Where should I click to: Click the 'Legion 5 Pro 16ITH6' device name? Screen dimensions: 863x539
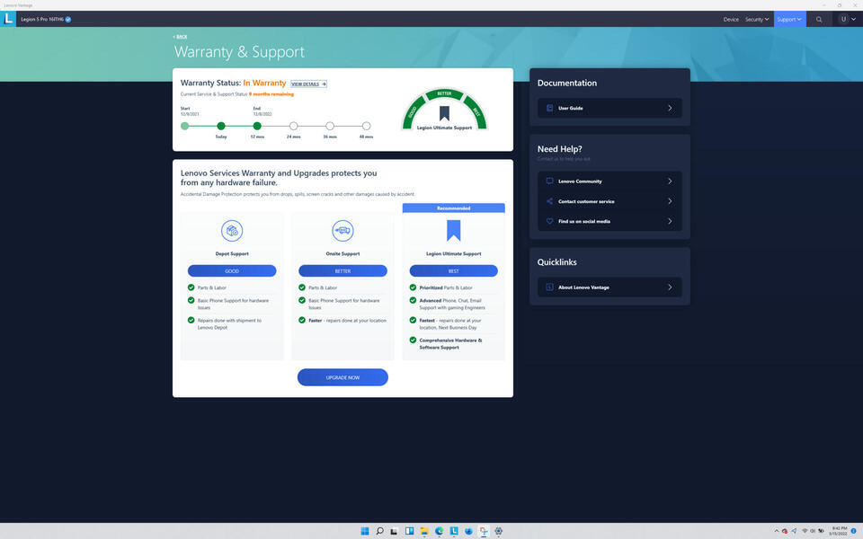tap(42, 19)
